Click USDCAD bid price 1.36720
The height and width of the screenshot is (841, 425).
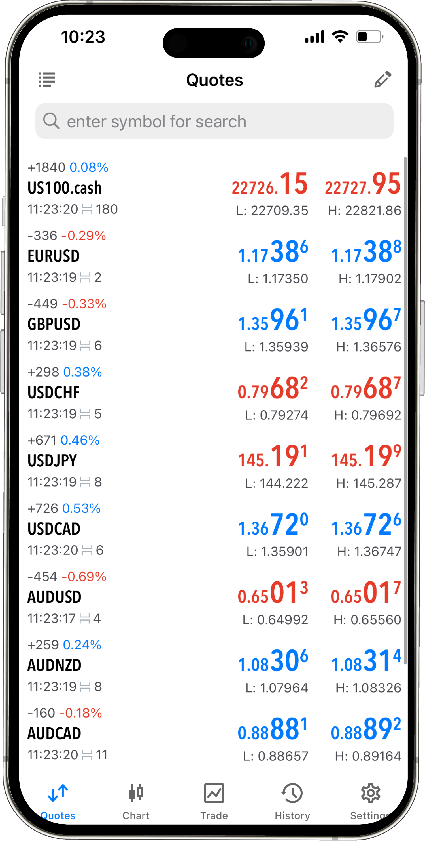click(x=273, y=525)
